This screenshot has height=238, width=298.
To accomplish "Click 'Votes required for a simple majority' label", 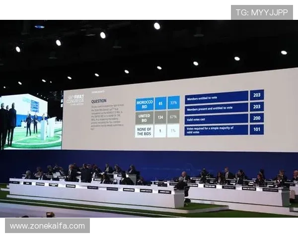I will click(x=217, y=130).
